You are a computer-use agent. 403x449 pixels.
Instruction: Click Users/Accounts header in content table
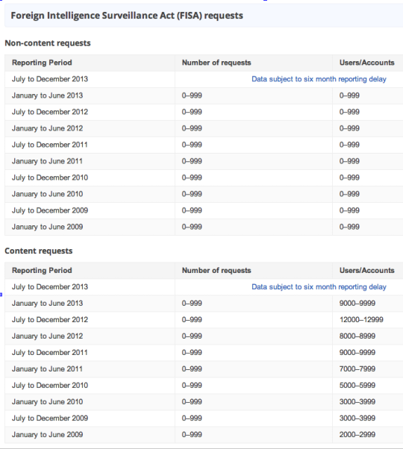tap(367, 270)
